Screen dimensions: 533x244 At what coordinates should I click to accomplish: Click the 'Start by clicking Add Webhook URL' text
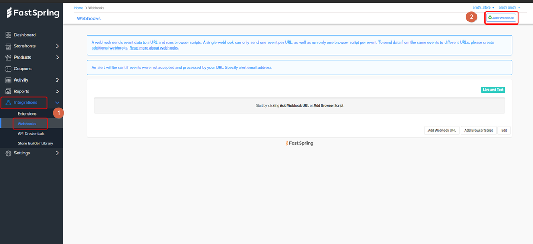(300, 105)
